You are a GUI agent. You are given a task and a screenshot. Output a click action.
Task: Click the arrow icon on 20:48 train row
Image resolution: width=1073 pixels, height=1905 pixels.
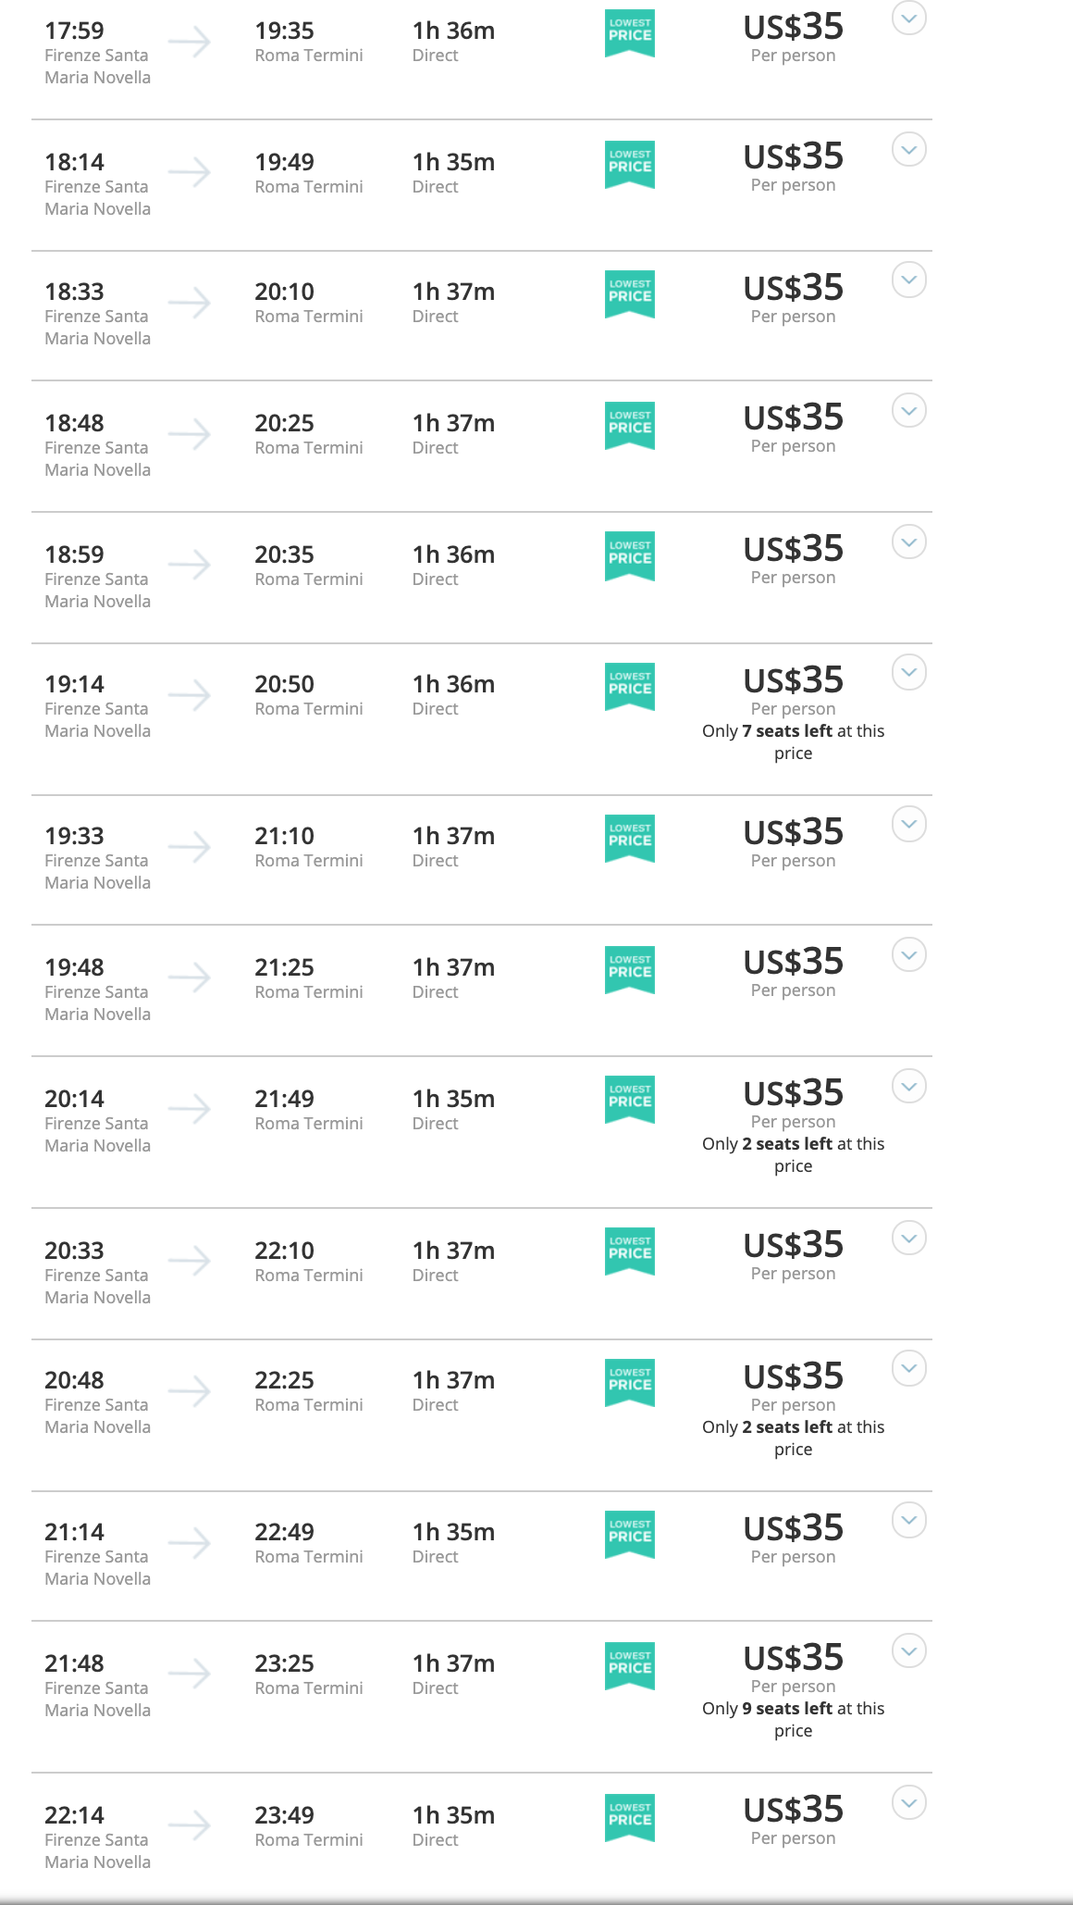(190, 1391)
